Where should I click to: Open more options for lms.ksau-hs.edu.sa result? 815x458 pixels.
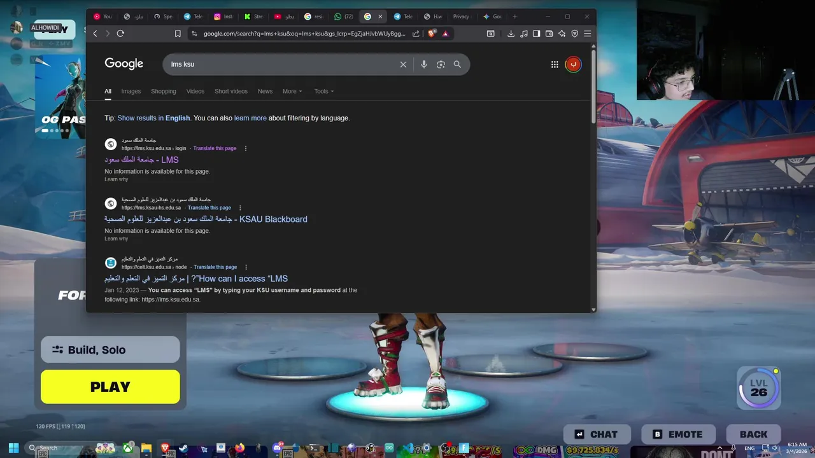coord(240,207)
